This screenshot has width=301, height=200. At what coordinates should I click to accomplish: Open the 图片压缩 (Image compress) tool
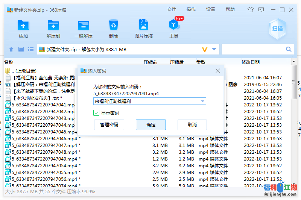143,26
